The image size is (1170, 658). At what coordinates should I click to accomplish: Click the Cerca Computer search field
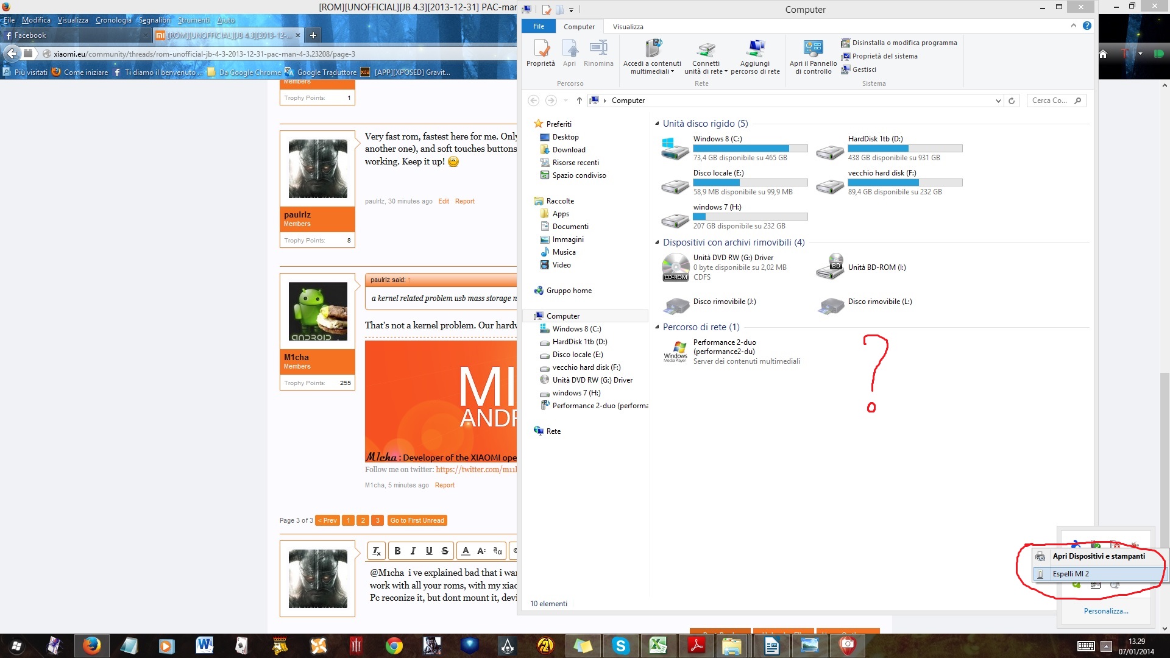tap(1057, 101)
